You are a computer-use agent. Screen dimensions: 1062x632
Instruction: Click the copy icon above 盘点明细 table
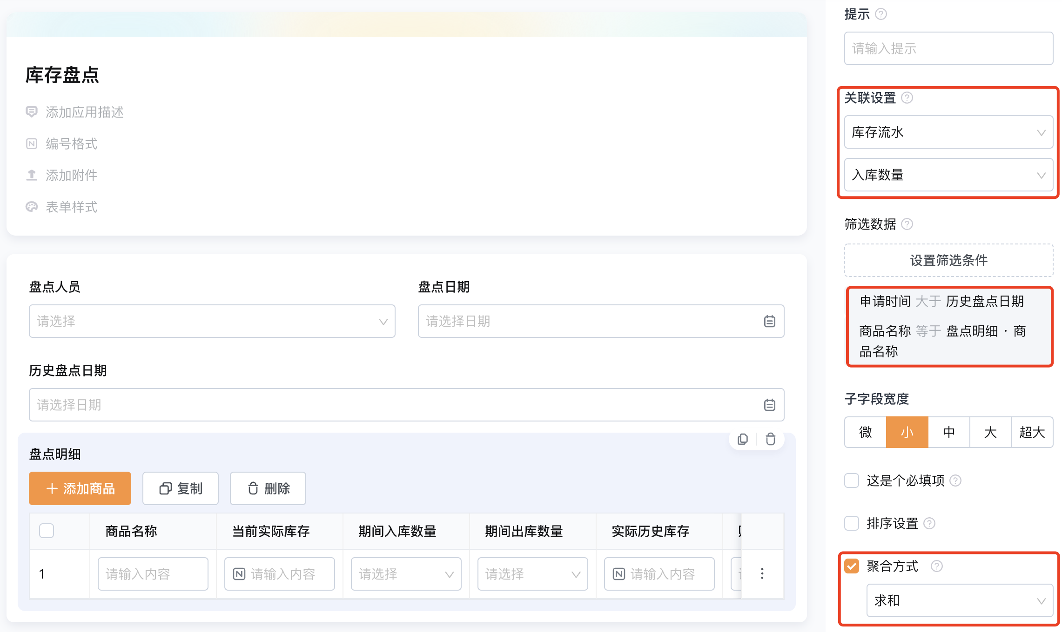[743, 439]
